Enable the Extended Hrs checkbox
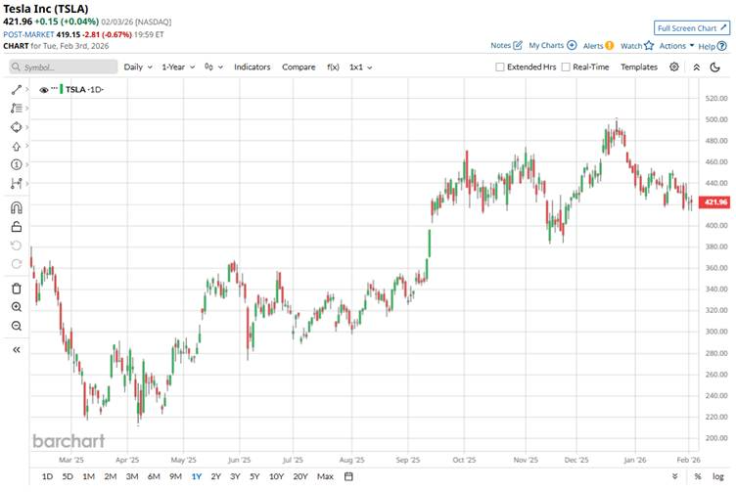 coord(500,67)
